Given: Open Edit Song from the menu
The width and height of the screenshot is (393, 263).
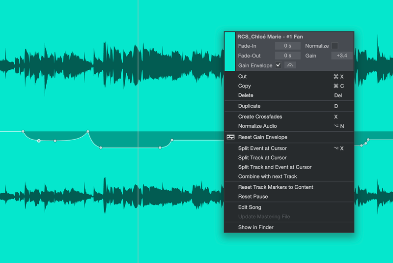Looking at the screenshot, I should pyautogui.click(x=250, y=207).
